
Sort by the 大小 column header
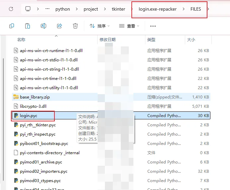191,39
